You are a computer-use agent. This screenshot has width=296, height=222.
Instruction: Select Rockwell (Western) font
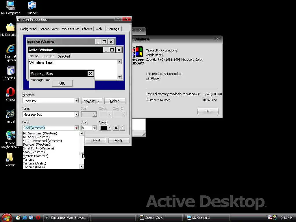(51, 145)
